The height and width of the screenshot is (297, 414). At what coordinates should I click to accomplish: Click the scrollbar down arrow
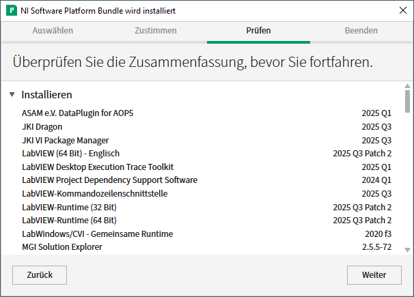(408, 249)
